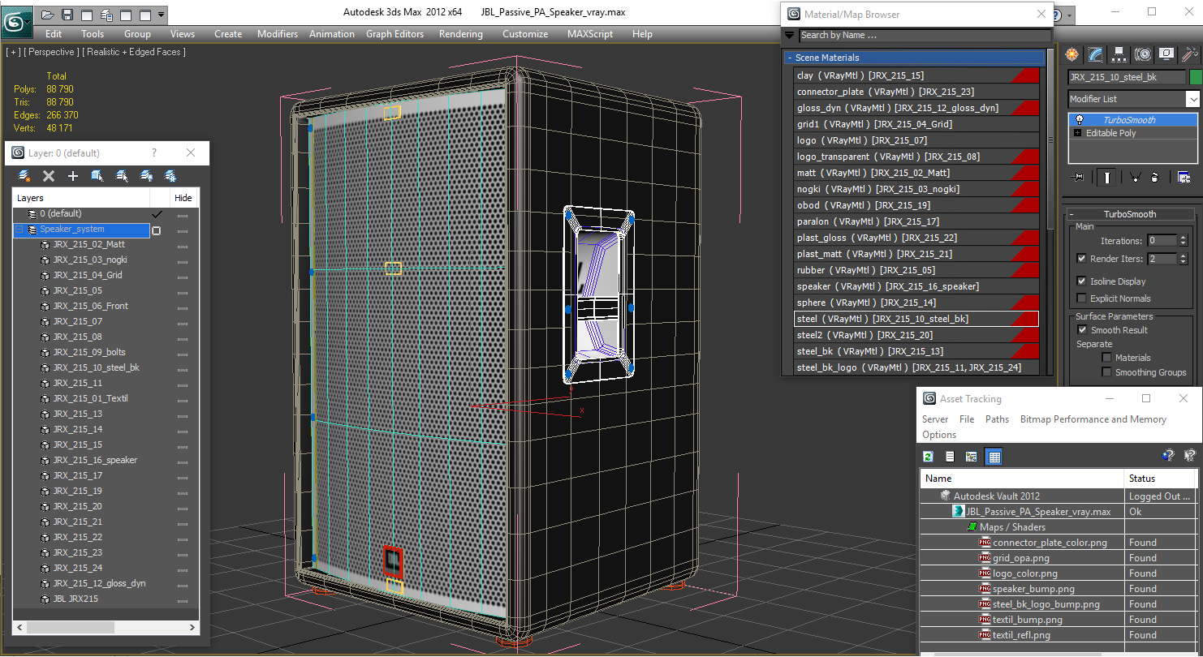The image size is (1203, 657).
Task: Click Configure Modifier Sets icon
Action: [1184, 177]
